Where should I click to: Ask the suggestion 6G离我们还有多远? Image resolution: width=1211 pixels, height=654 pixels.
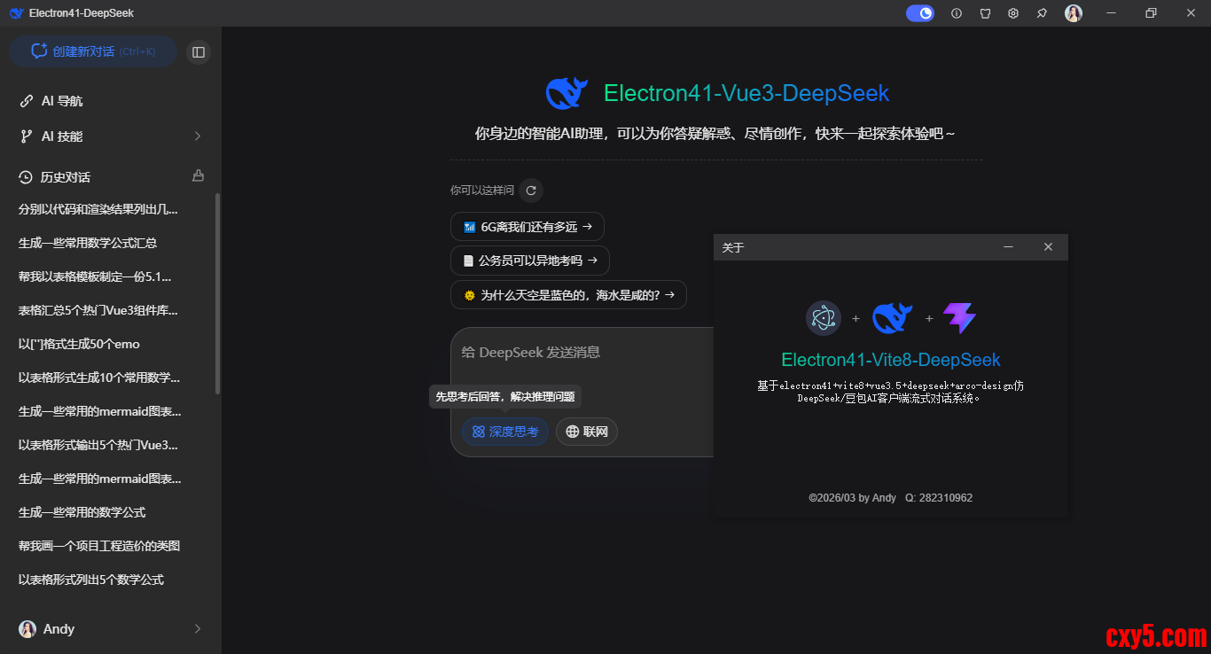coord(527,227)
